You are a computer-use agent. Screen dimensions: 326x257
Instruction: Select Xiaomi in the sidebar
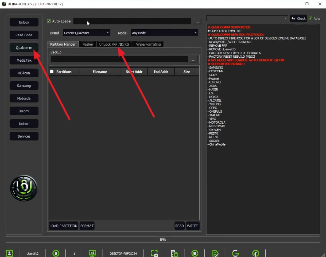(24, 111)
